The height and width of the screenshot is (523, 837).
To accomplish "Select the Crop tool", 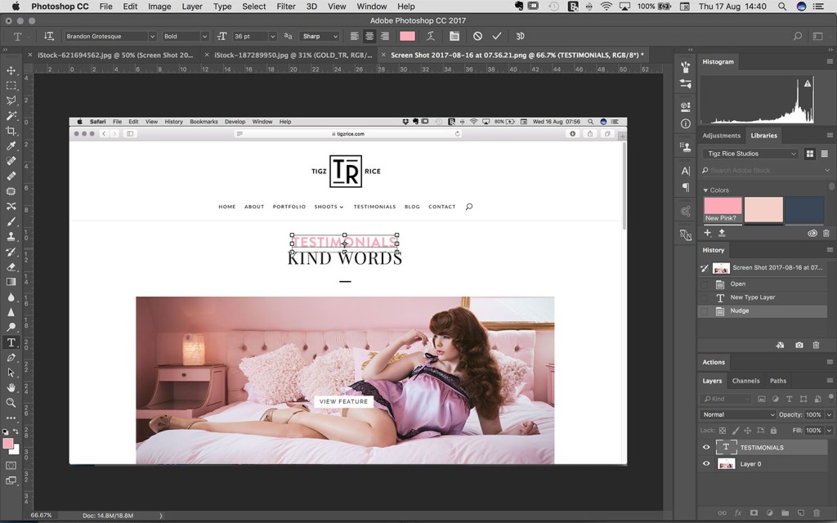I will point(11,131).
